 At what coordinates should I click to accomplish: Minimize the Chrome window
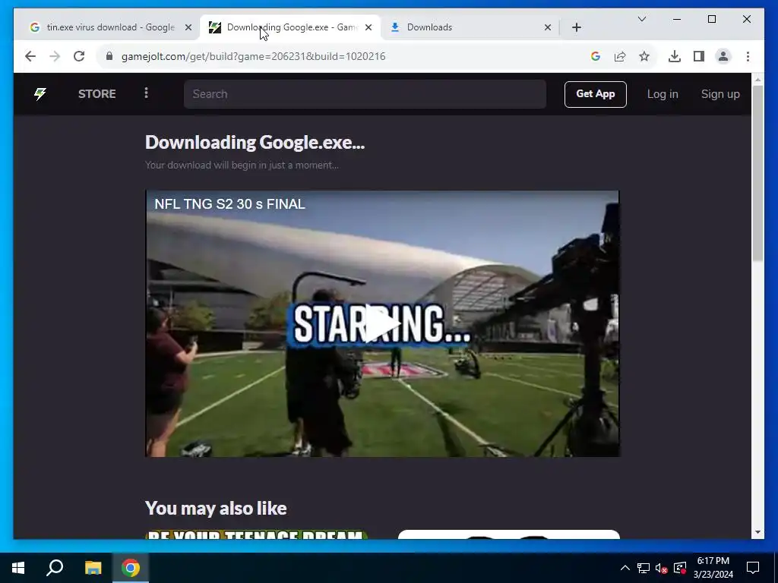point(677,19)
